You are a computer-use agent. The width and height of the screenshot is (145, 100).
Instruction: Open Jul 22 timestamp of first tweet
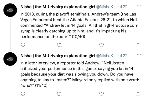click(x=122, y=7)
